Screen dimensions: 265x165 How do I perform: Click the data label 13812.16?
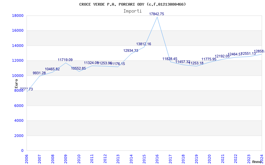pyautogui.click(x=144, y=44)
